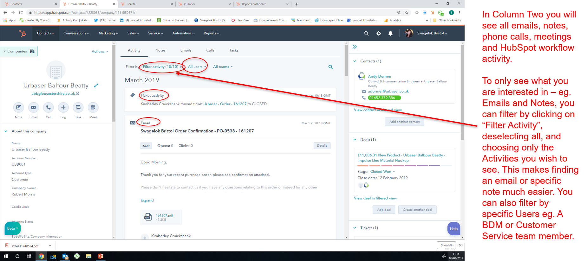The image size is (587, 261).
Task: Open File Explorer from the taskbar
Action: [x=89, y=256]
